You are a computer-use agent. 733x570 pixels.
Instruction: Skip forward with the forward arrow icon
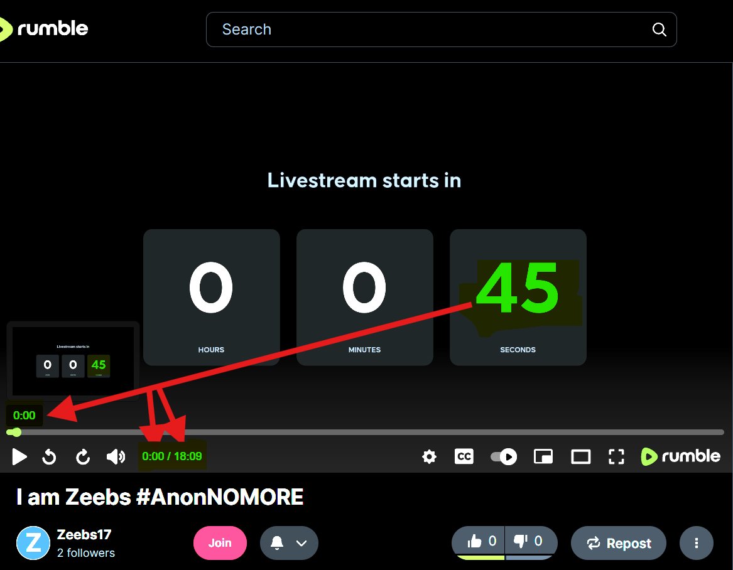83,456
